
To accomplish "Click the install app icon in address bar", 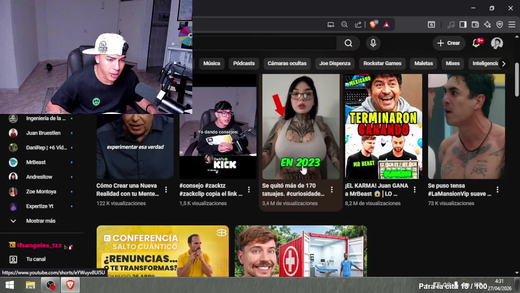I will click(x=331, y=24).
